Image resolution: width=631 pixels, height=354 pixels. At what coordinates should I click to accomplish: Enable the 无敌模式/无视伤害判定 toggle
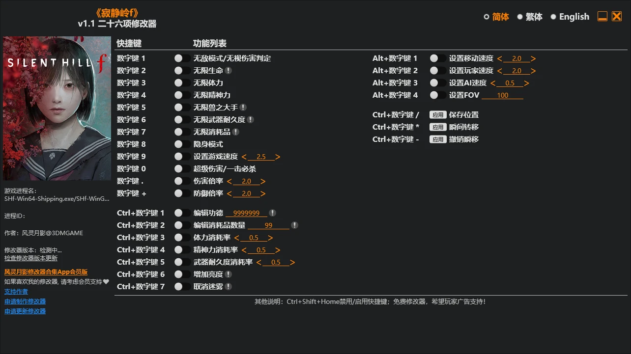(182, 58)
